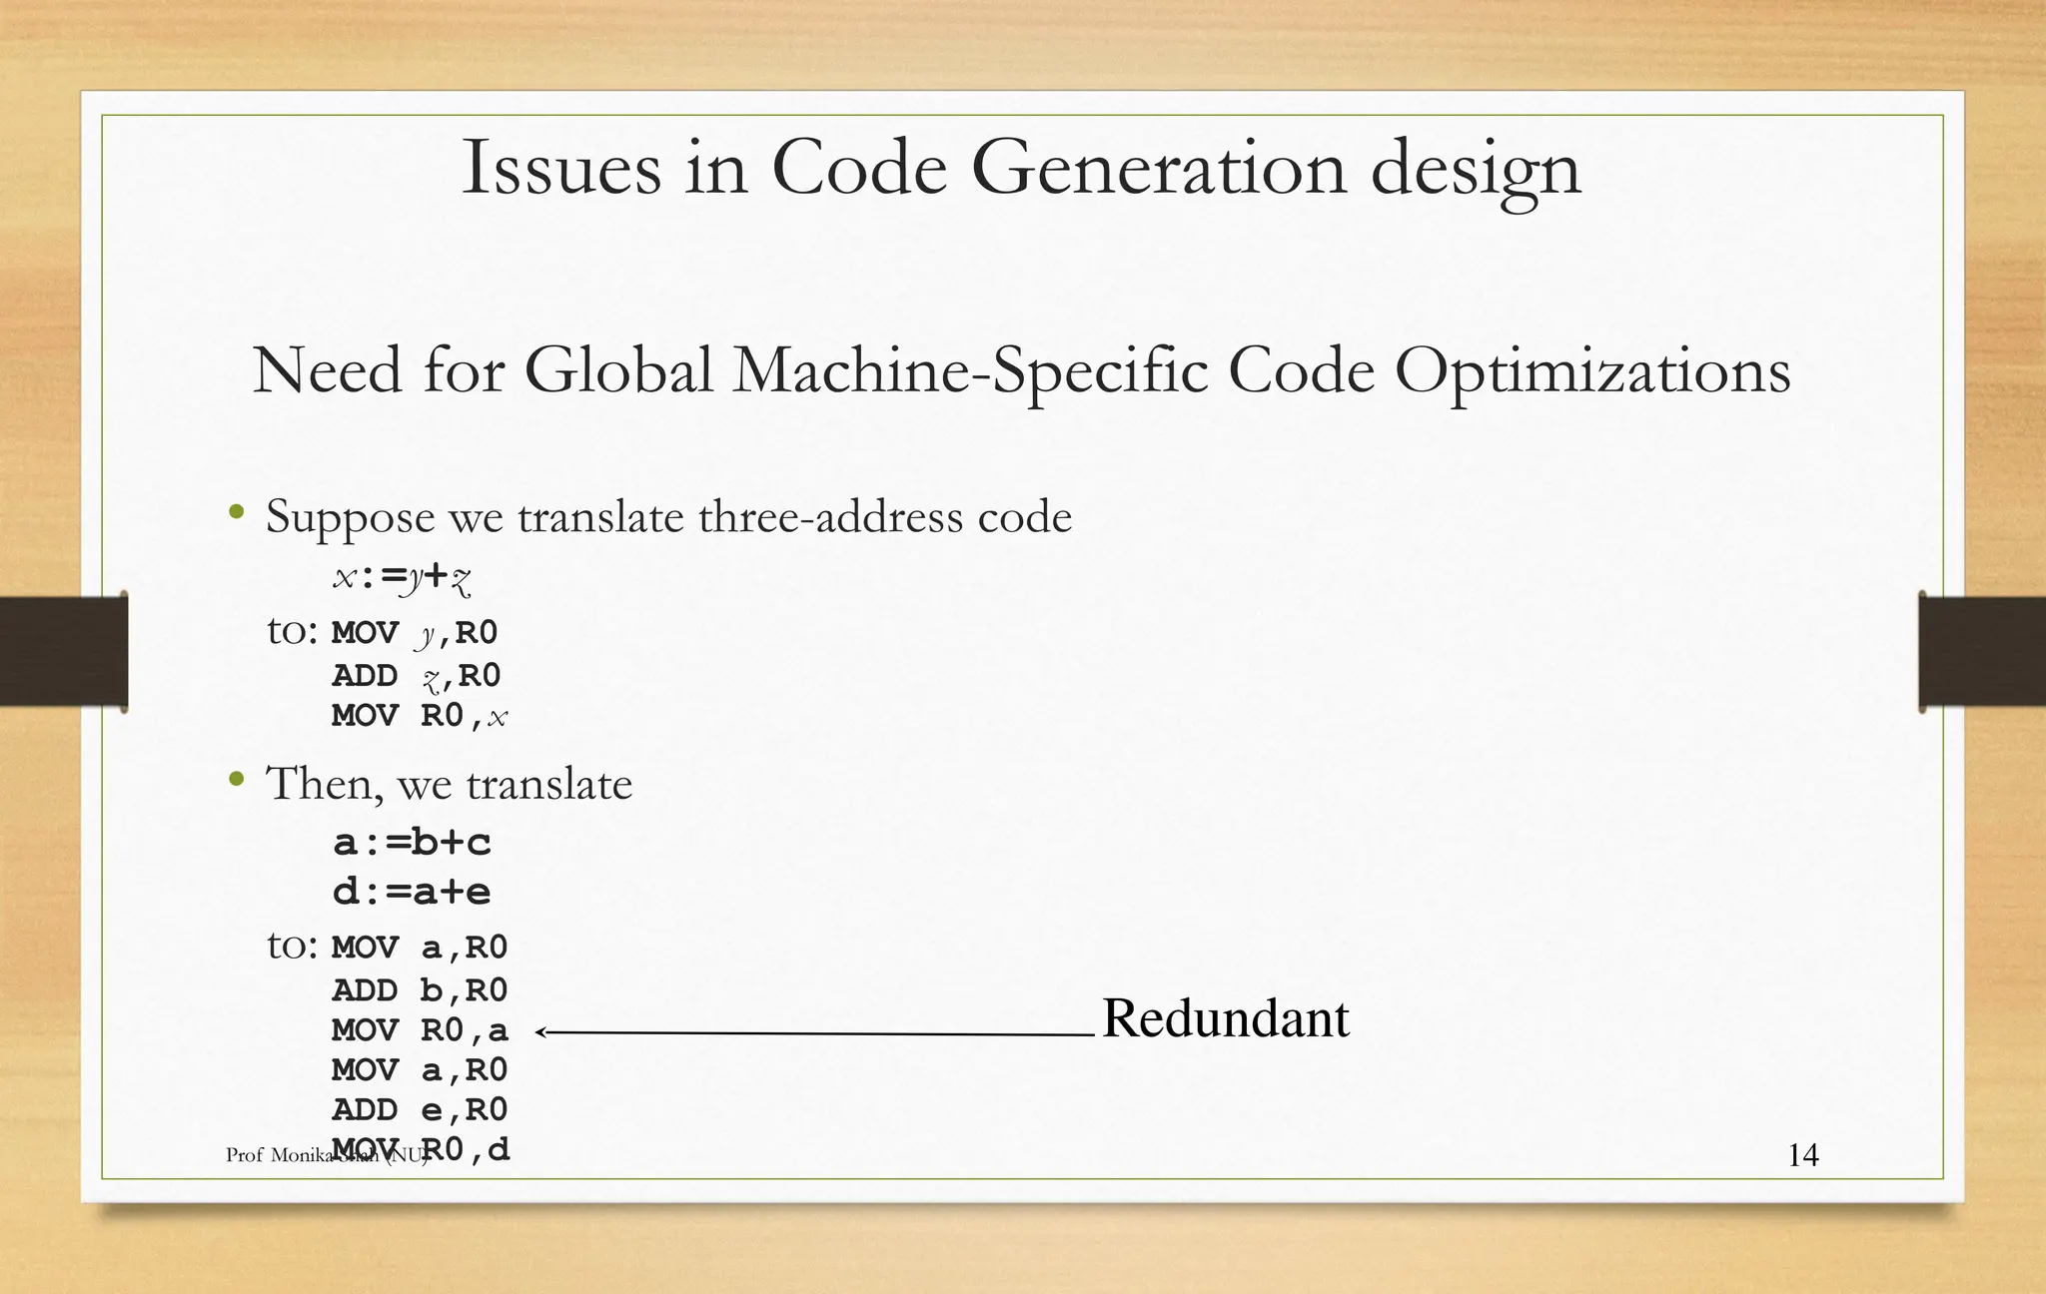Viewport: 2046px width, 1294px height.
Task: Click the 'Suppose we translate three-address code' bullet text
Action: (x=668, y=517)
